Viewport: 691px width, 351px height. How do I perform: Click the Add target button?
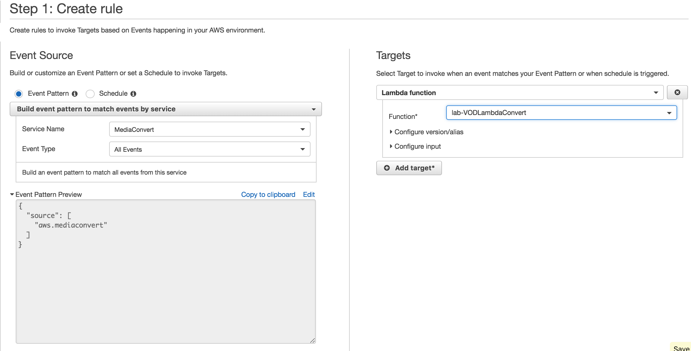click(409, 168)
